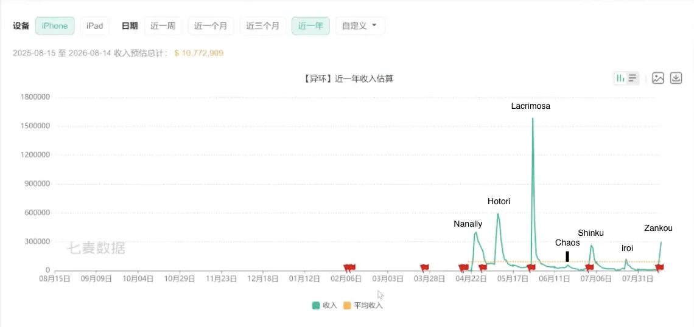Open 自定义 date range dropdown
Screen dimensions: 694x327
click(360, 26)
